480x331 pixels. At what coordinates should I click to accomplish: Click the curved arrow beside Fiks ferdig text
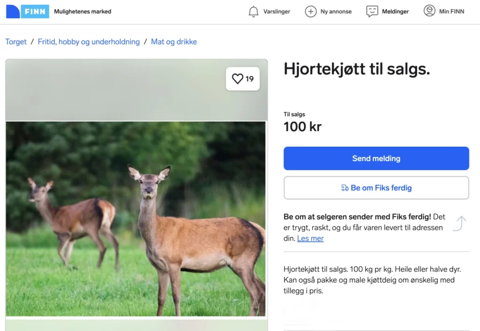tap(459, 224)
